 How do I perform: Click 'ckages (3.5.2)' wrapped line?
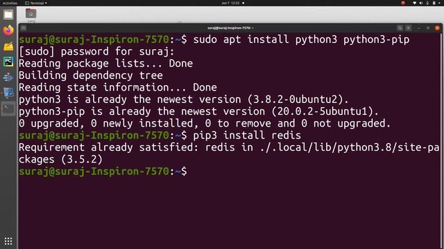pos(60,160)
